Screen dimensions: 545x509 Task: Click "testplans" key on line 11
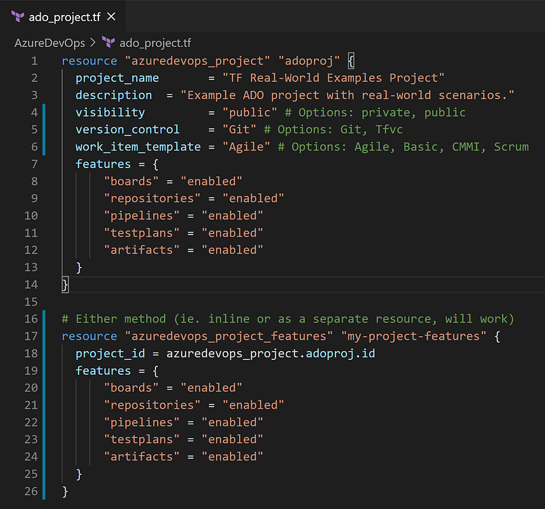[x=142, y=232]
